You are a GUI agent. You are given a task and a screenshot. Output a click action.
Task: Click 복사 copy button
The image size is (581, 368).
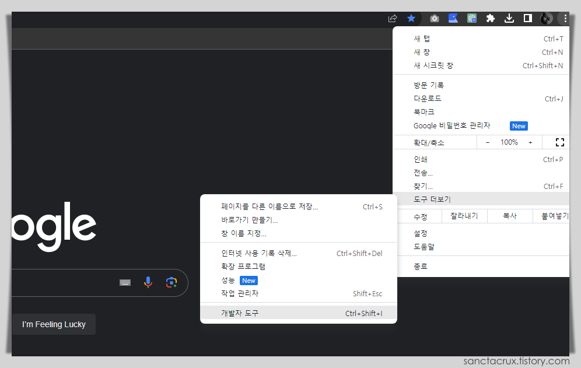point(510,216)
